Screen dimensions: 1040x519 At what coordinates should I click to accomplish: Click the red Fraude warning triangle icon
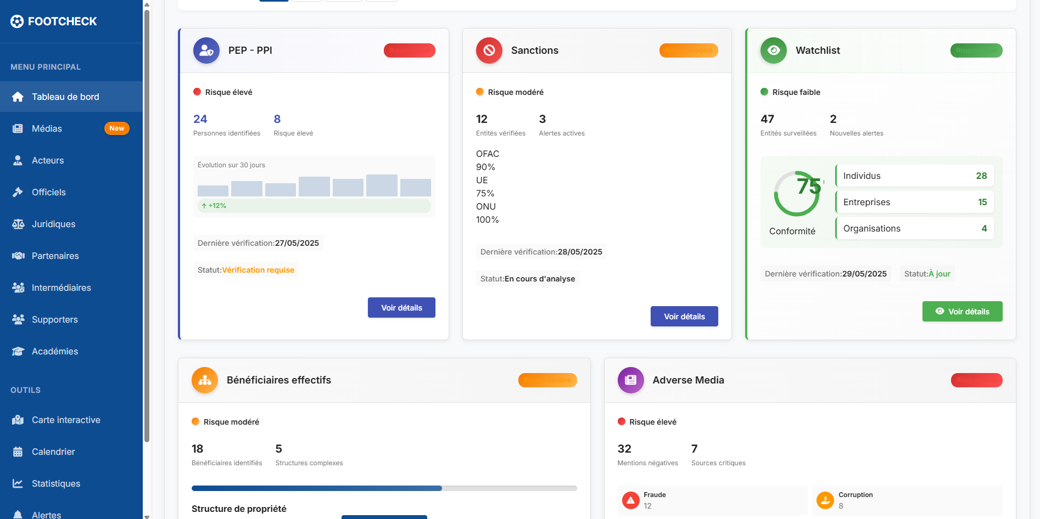630,500
